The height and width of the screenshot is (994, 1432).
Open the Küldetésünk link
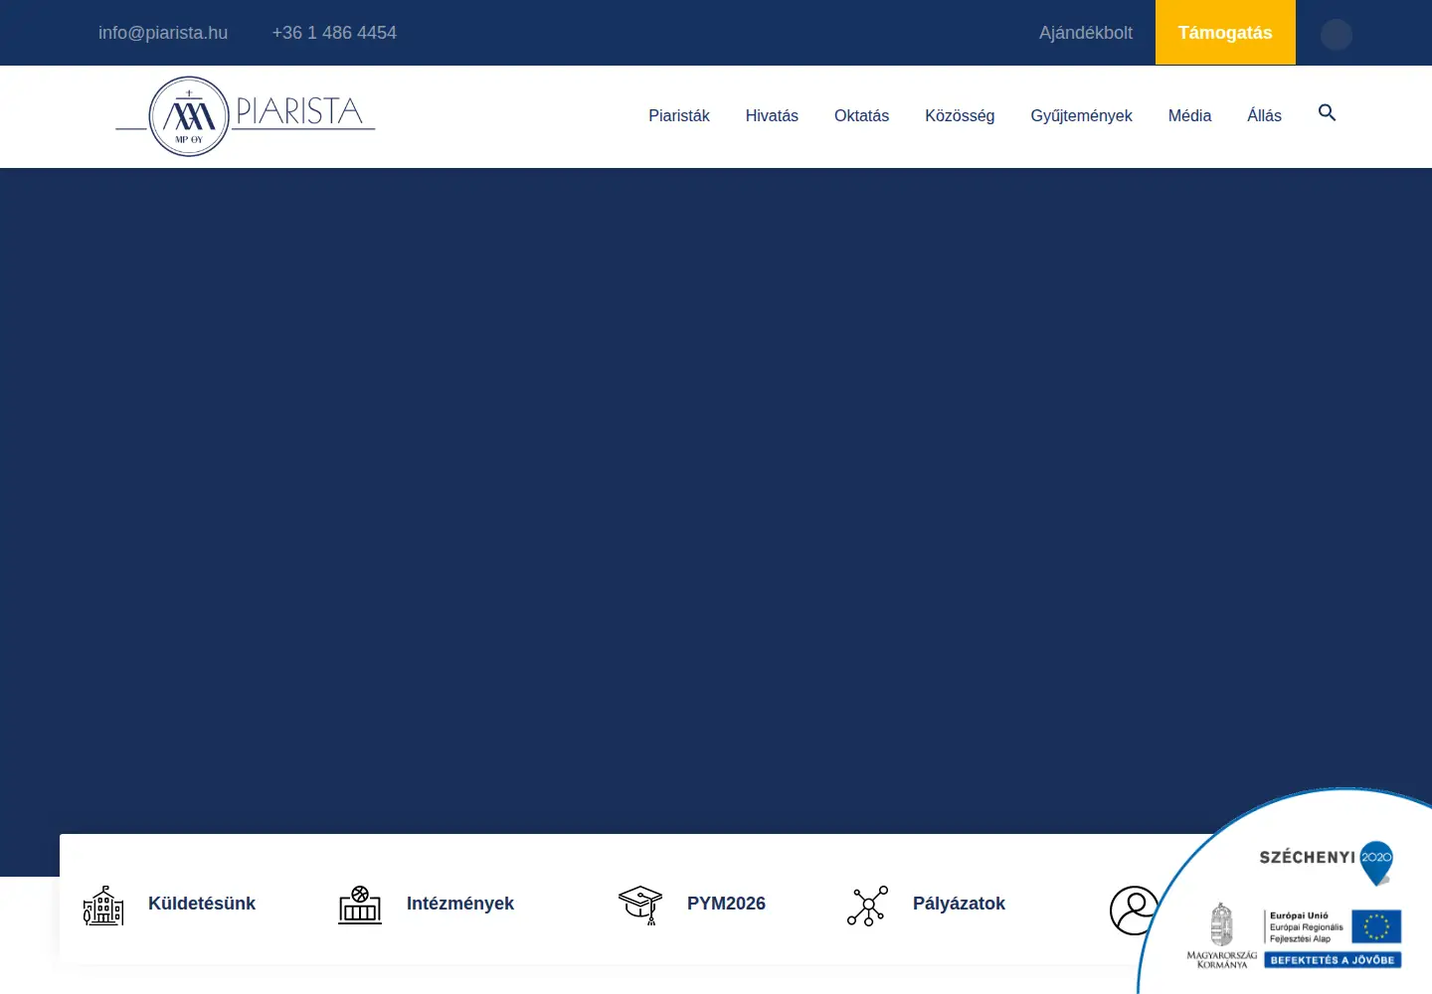pos(202,904)
